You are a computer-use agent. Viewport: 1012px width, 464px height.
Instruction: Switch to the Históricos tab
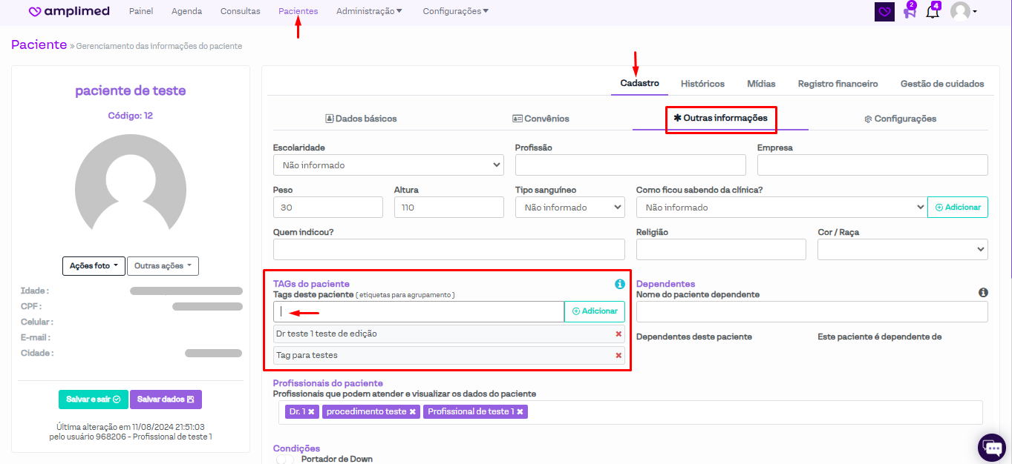pyautogui.click(x=702, y=84)
